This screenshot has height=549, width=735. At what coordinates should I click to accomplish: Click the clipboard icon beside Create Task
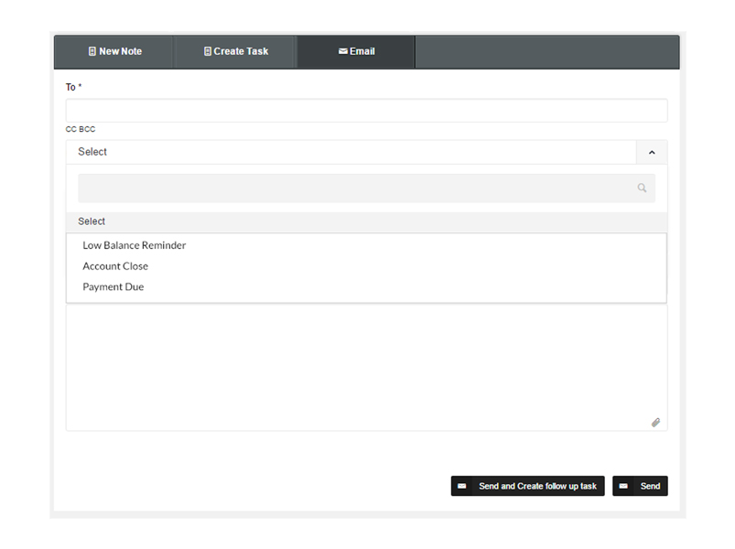(x=208, y=51)
